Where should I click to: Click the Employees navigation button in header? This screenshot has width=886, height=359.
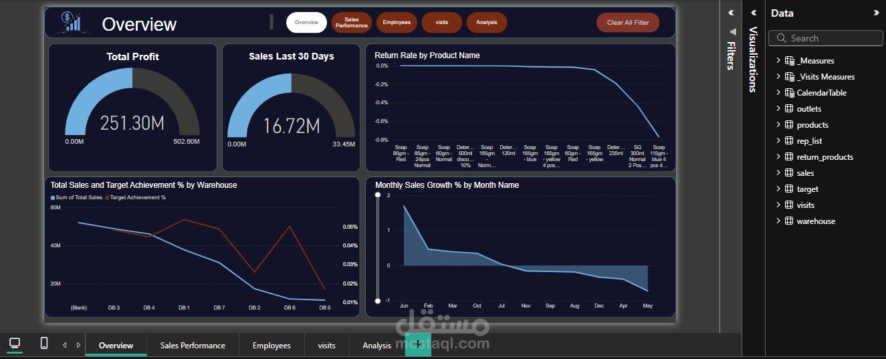click(397, 22)
